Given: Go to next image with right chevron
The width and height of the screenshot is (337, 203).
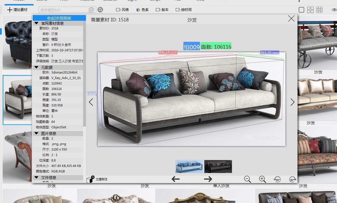Looking at the screenshot, I should tap(292, 102).
